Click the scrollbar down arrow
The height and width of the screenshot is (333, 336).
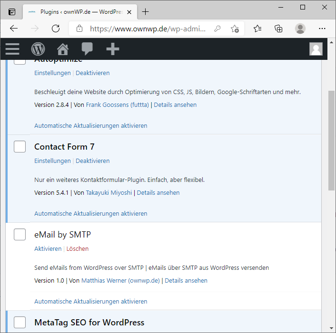[x=331, y=328]
